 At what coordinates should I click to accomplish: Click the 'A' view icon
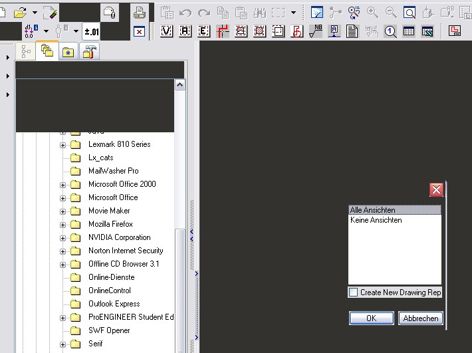pyautogui.click(x=185, y=31)
